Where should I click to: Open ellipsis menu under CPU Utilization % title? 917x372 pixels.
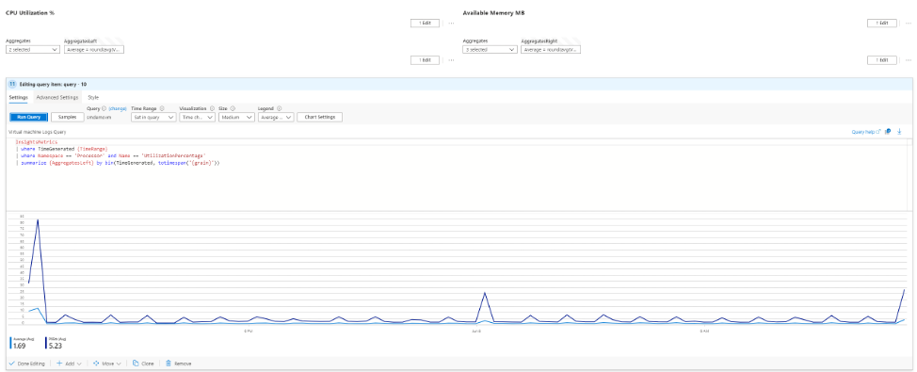(x=451, y=24)
